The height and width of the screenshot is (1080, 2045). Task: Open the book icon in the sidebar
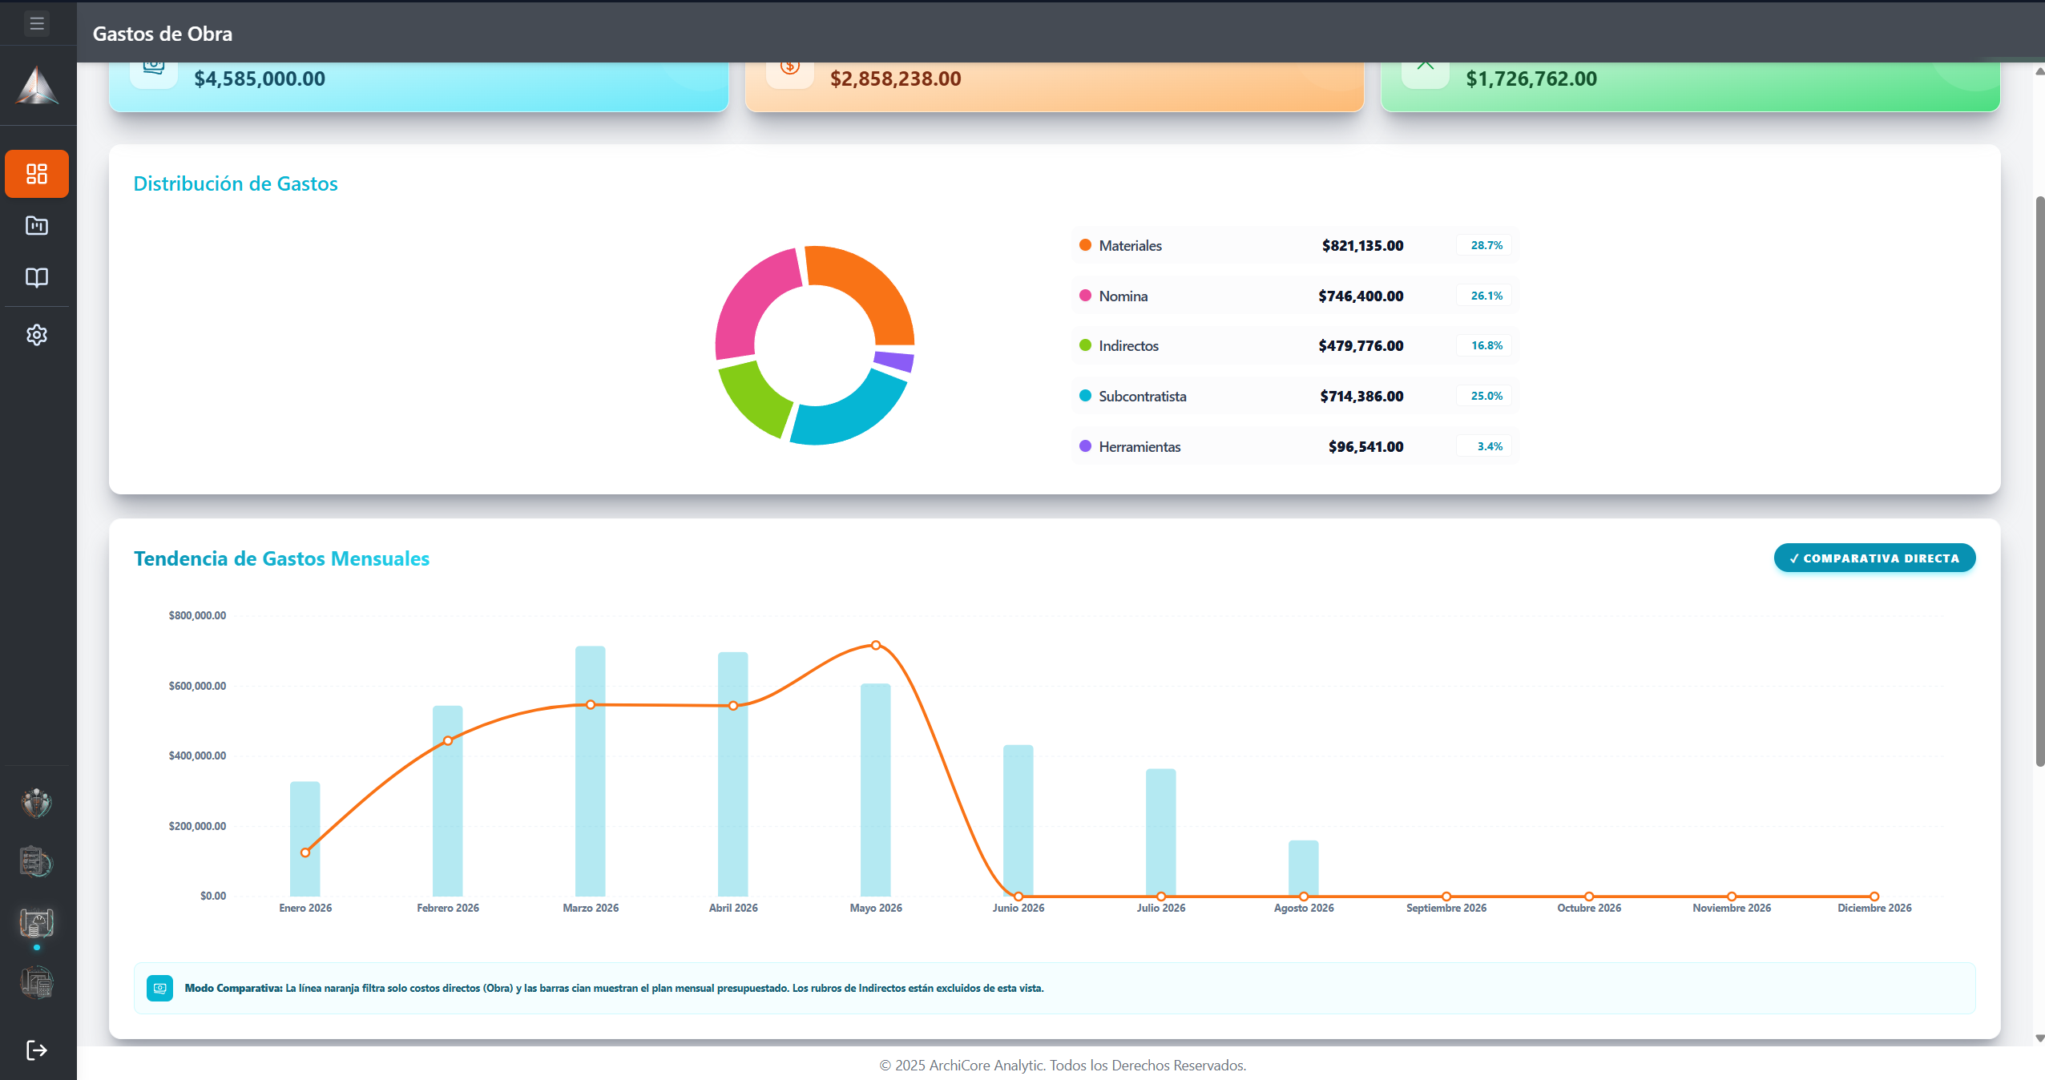pos(37,278)
